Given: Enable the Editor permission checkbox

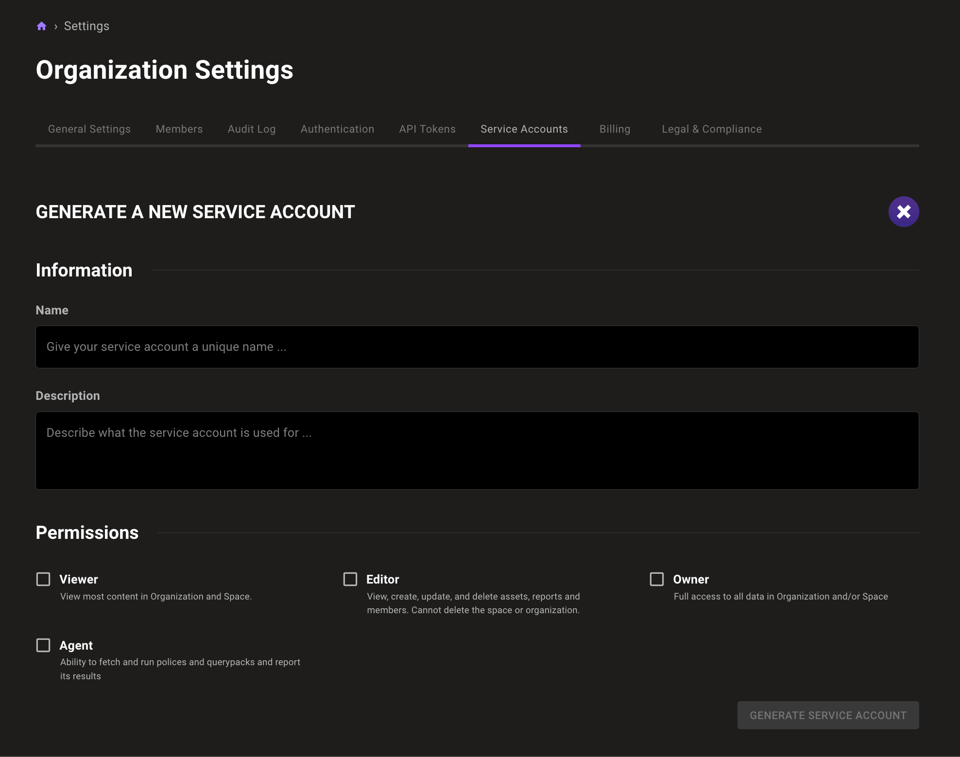Looking at the screenshot, I should pyautogui.click(x=350, y=579).
